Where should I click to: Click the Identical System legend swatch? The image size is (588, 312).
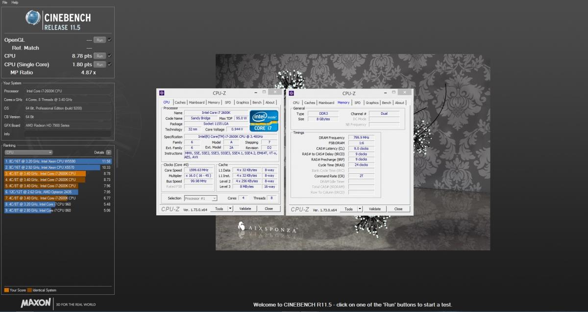point(29,290)
